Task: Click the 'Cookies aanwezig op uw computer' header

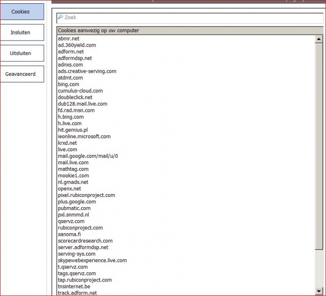Action: (x=190, y=31)
